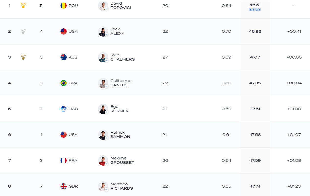Click the Australia flag icon
Image resolution: width=310 pixels, height=196 pixels.
coord(64,57)
